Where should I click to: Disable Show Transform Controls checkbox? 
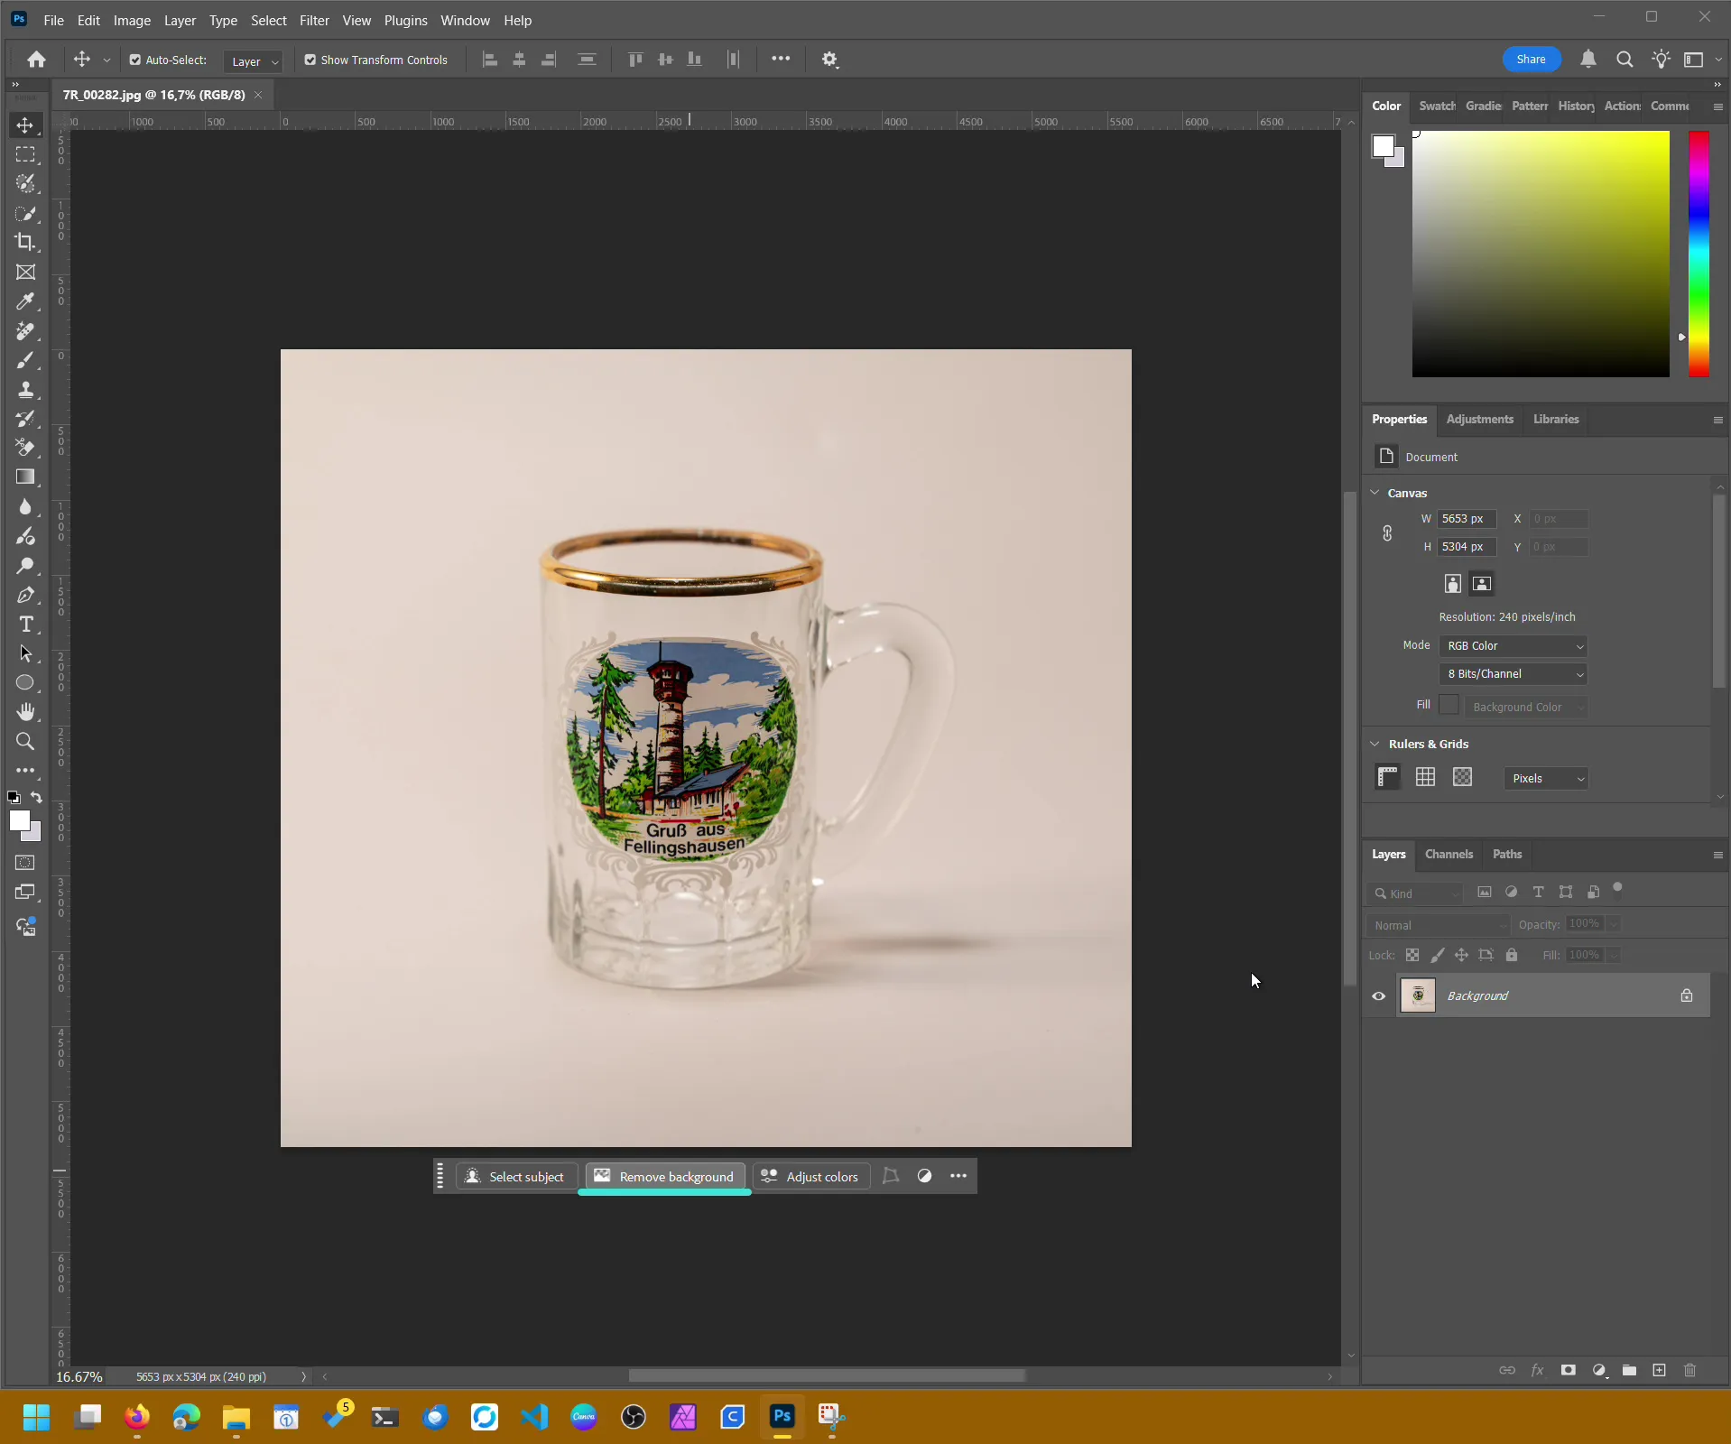[310, 60]
